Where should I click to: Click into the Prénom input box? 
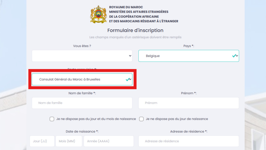click(189, 103)
